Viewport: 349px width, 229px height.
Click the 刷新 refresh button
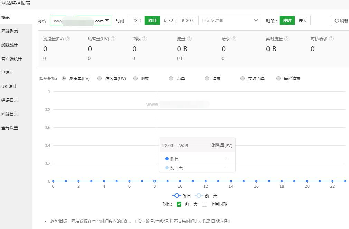tap(341, 21)
